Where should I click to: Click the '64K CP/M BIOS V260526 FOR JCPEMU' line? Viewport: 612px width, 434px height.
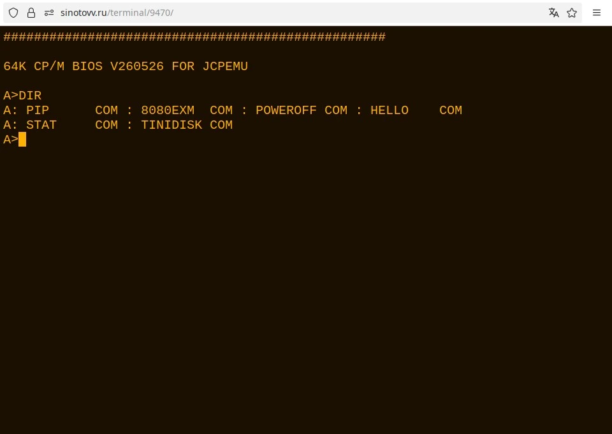126,66
